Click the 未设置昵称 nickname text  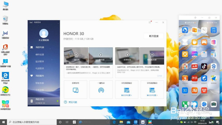click(x=44, y=40)
